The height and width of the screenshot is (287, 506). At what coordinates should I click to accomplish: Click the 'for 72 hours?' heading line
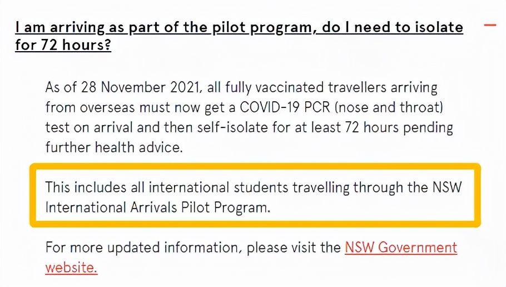(x=63, y=45)
